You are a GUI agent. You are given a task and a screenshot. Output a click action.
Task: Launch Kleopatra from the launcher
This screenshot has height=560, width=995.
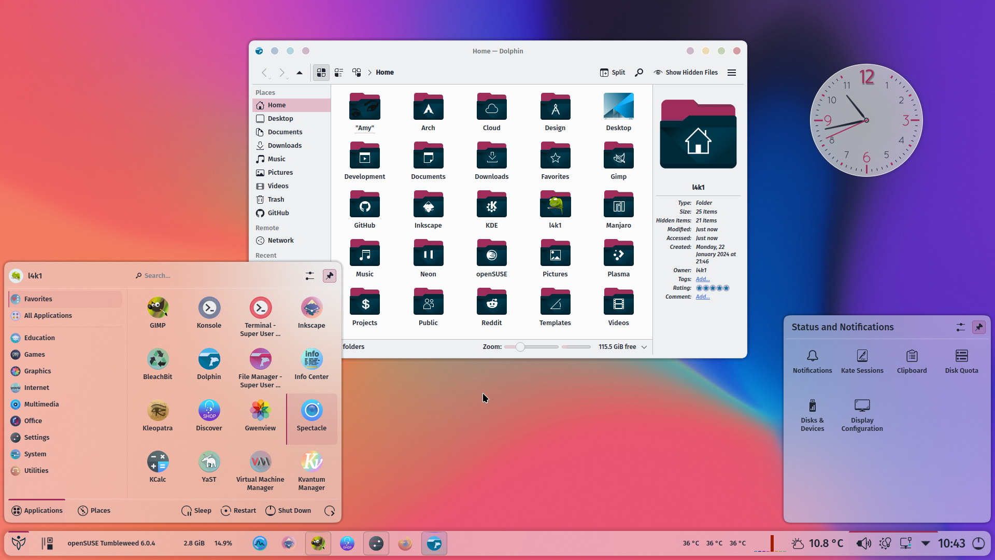click(x=158, y=415)
